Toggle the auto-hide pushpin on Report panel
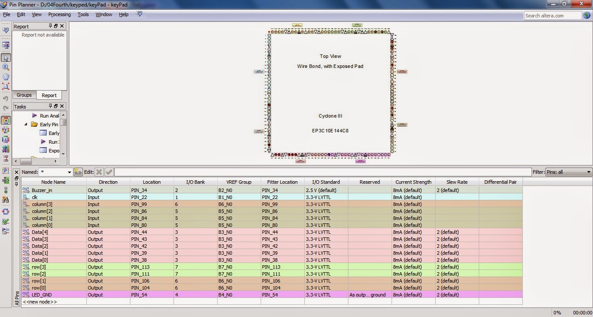 coord(50,26)
